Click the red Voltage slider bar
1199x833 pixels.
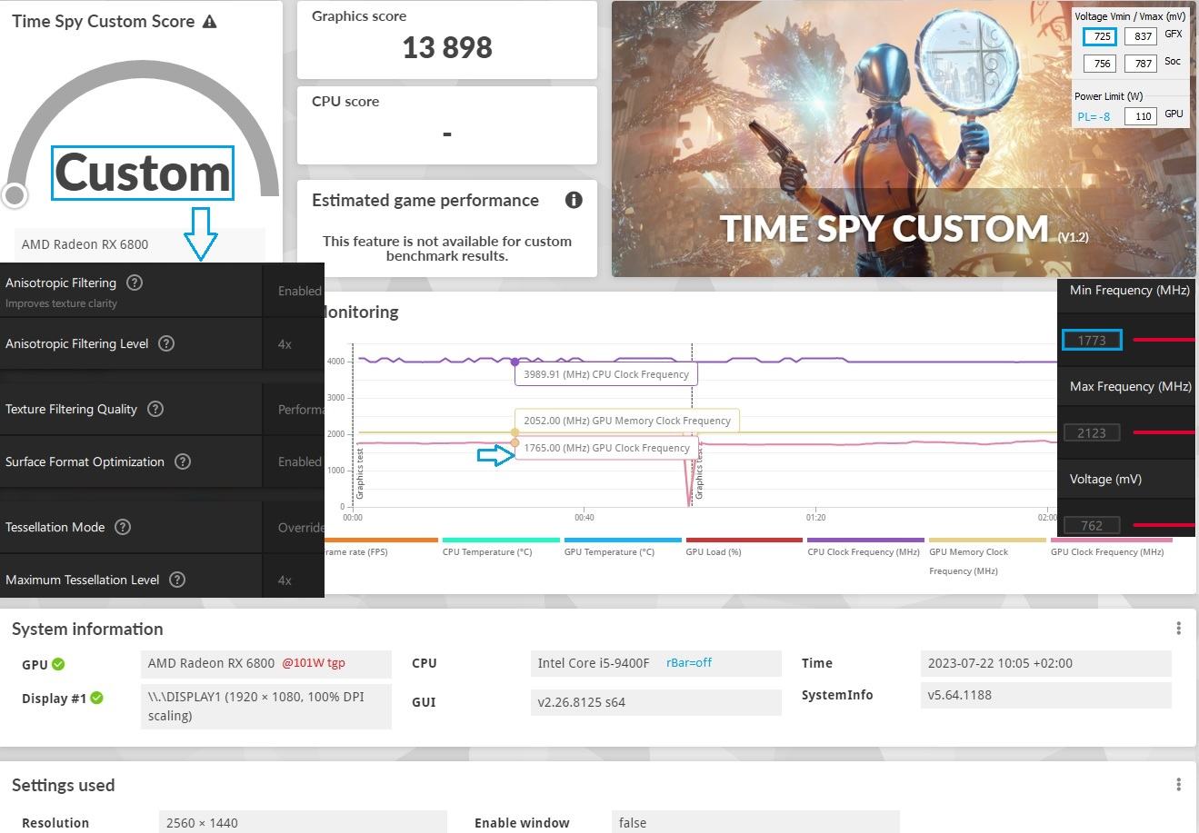tap(1163, 525)
